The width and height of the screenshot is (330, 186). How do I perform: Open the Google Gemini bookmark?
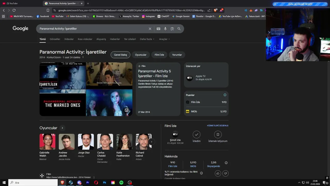click(x=181, y=16)
